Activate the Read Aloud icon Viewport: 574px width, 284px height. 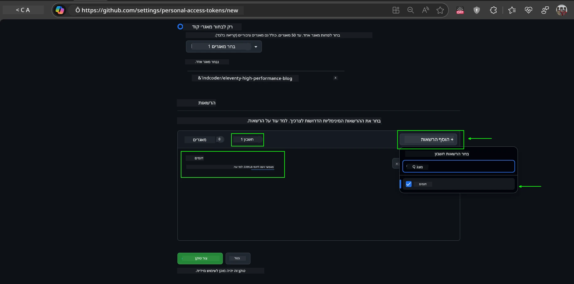[x=425, y=10]
